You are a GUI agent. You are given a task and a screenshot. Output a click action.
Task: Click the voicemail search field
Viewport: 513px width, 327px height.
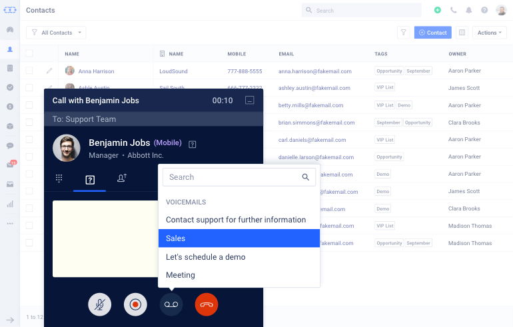233,177
